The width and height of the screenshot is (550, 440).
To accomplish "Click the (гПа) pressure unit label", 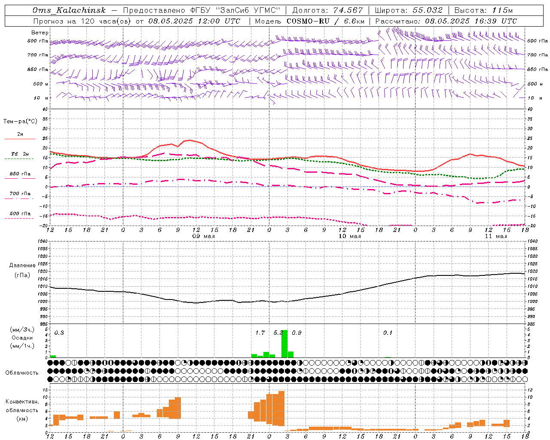I will [22, 275].
